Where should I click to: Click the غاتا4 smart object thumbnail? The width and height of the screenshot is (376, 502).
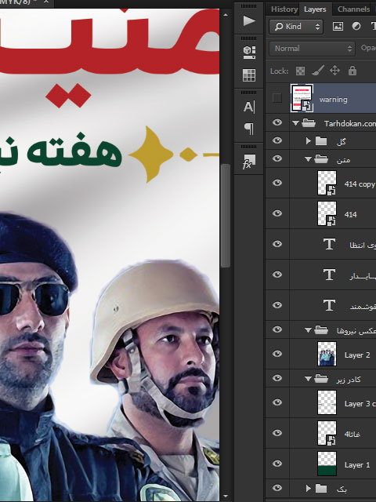click(x=327, y=433)
